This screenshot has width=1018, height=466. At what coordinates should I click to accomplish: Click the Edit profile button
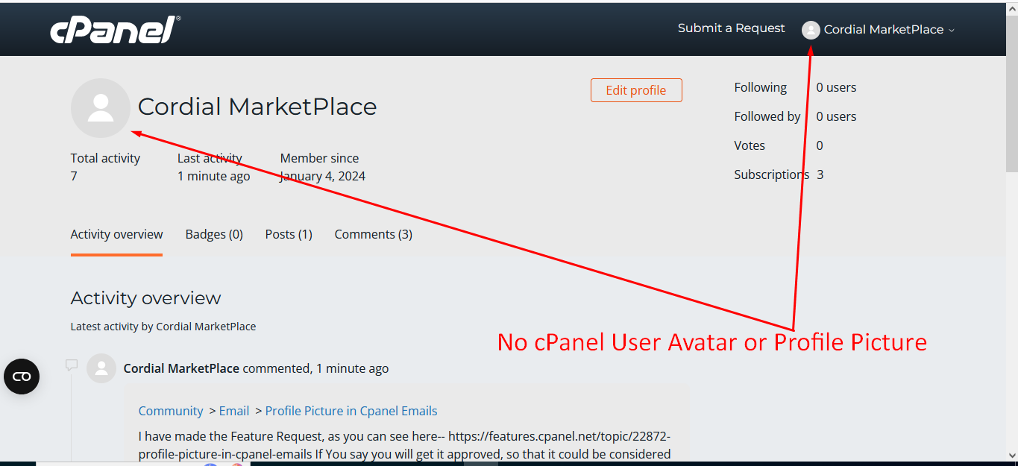coord(636,90)
